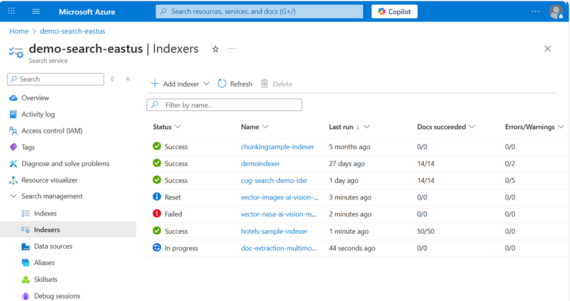Image resolution: width=570 pixels, height=301 pixels.
Task: Expand the Add indexer dropdown arrow
Action: 206,84
